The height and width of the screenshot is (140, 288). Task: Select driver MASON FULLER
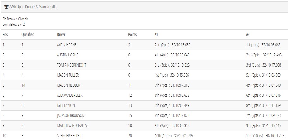pos(68,75)
